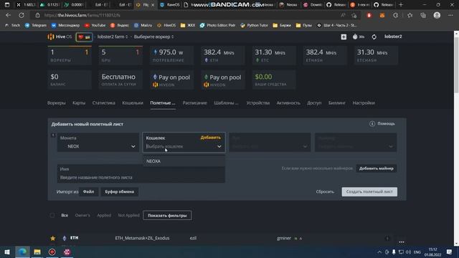Viewport: 459px width, 258px height.
Task: Select the Owner's filter option
Action: 82,215
